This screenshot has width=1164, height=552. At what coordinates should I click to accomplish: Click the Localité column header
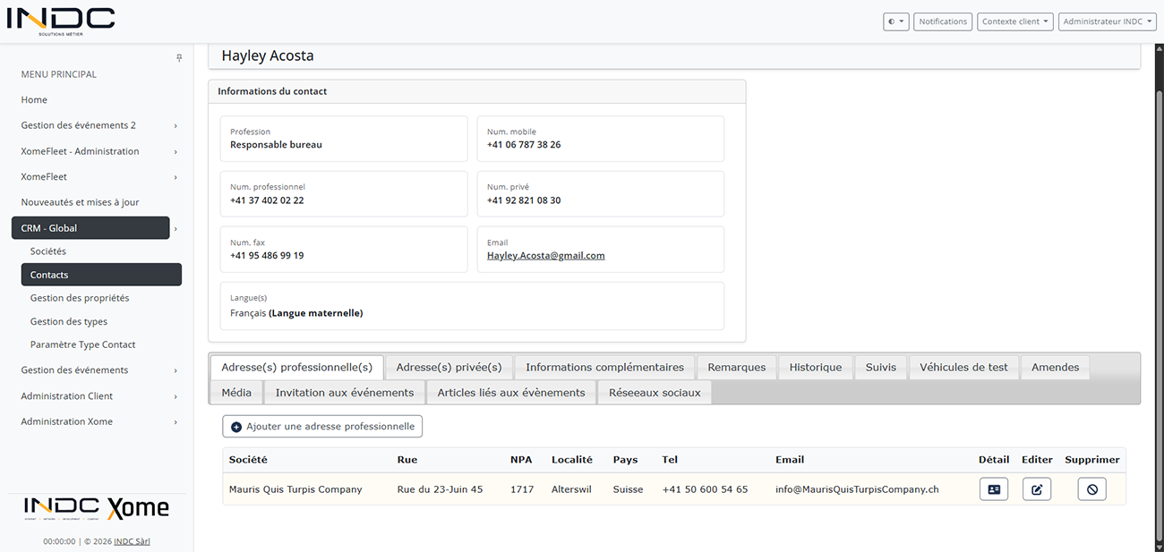pyautogui.click(x=572, y=460)
